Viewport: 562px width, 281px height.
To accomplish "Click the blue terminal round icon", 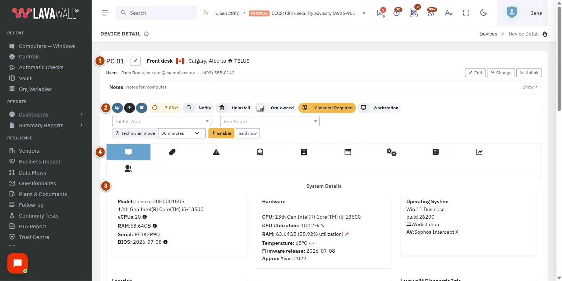I will pos(142,108).
